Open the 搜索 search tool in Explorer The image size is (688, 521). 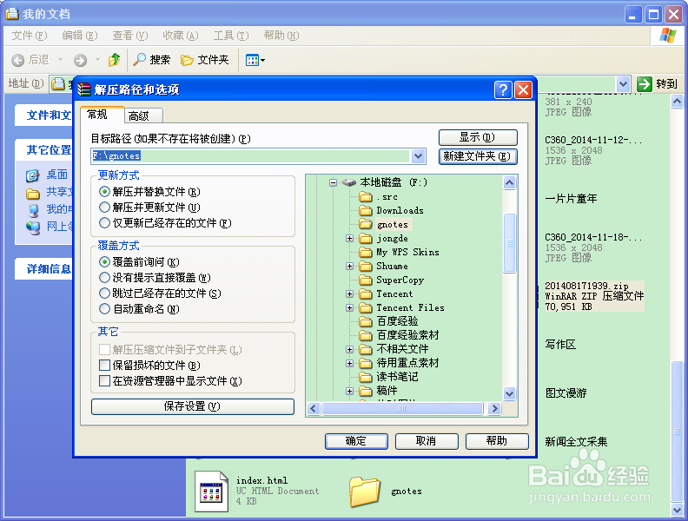coord(152,60)
